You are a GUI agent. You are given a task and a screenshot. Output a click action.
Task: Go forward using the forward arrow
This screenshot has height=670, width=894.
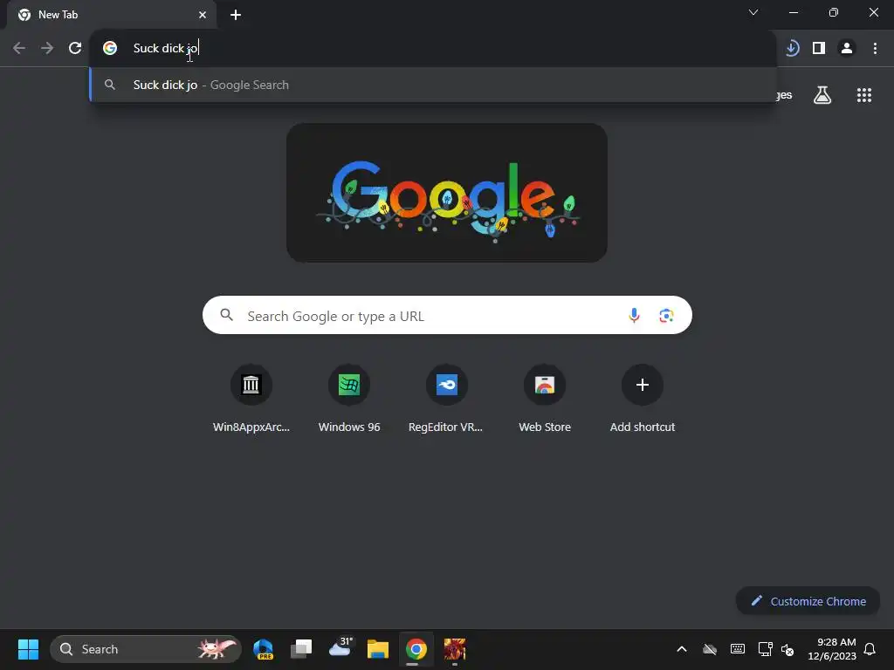coord(47,49)
